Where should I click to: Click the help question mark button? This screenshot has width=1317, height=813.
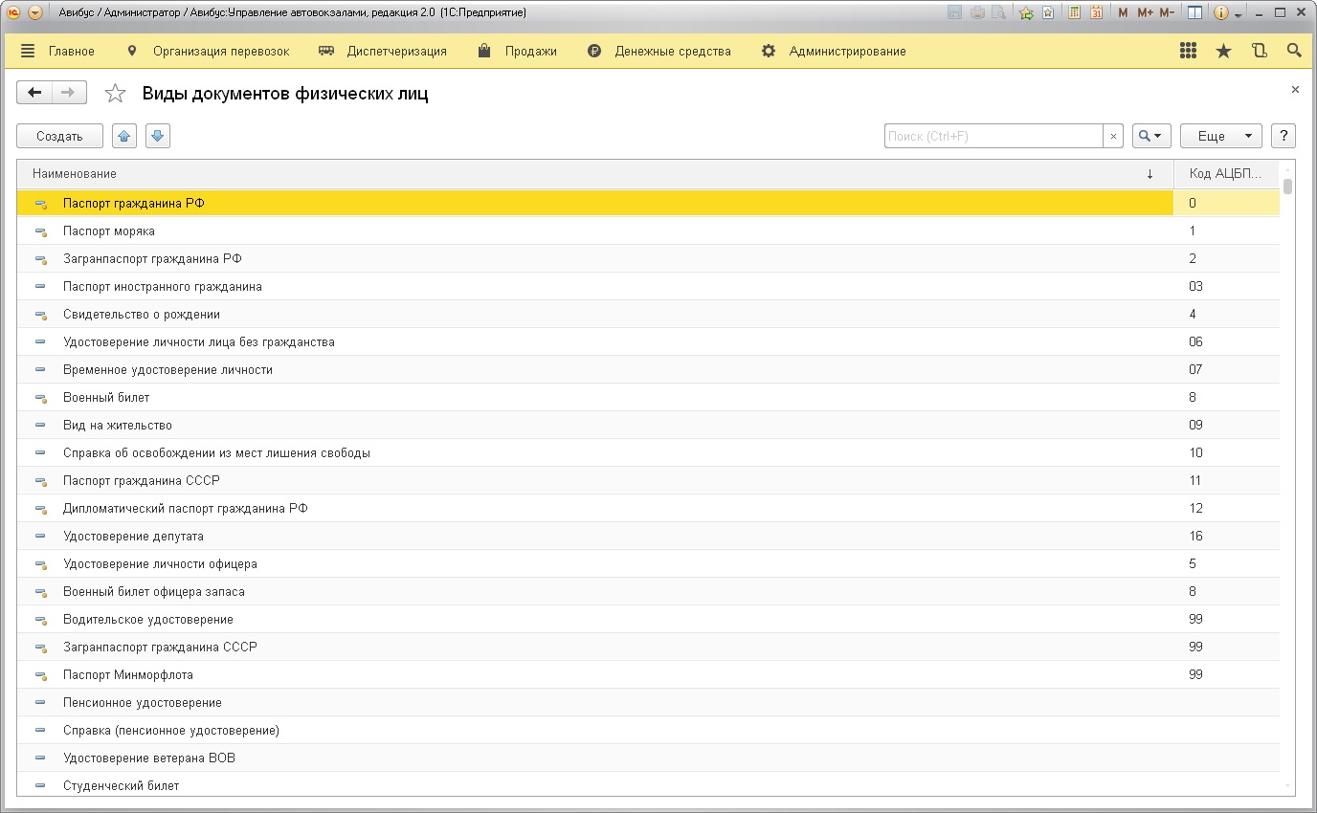coord(1283,137)
